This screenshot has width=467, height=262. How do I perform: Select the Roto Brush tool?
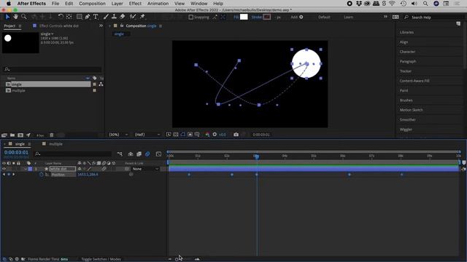pos(133,17)
